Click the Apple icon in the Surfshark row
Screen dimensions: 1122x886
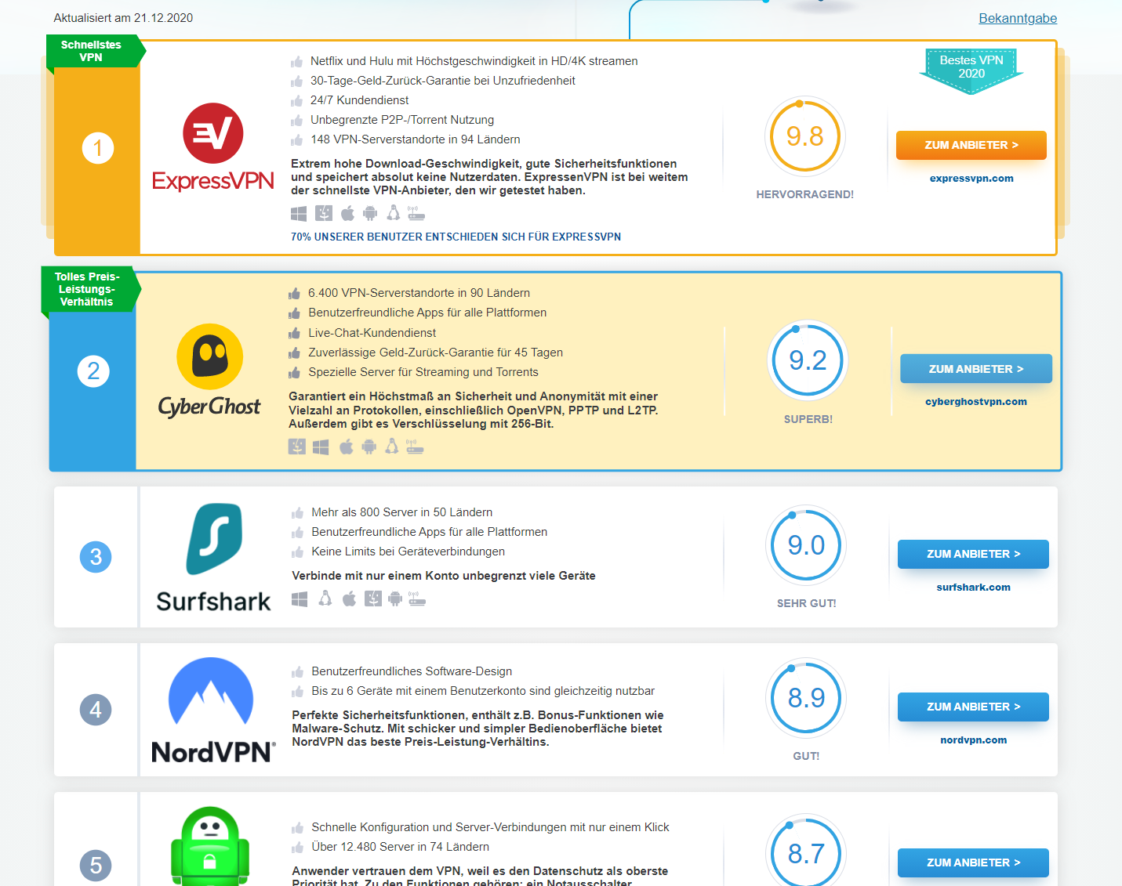pyautogui.click(x=349, y=599)
